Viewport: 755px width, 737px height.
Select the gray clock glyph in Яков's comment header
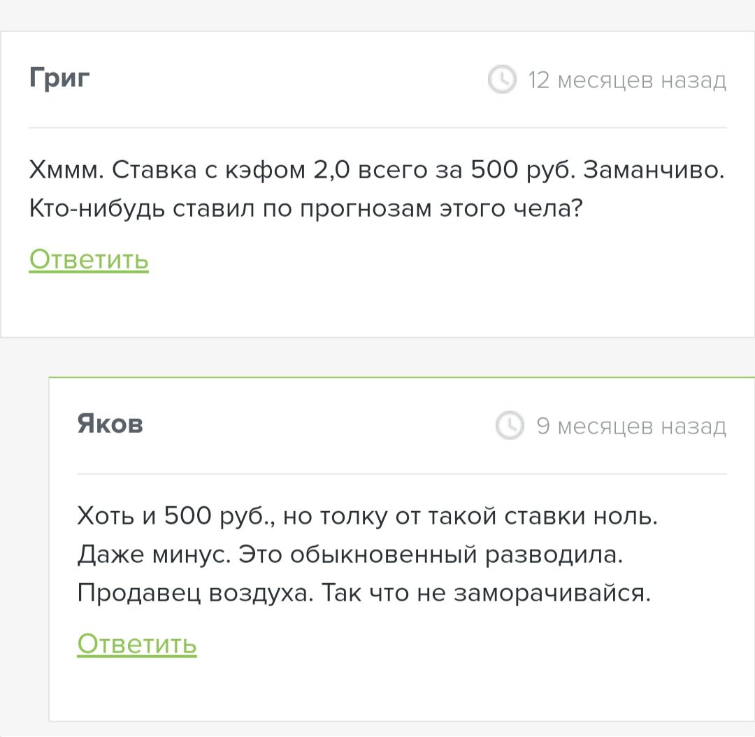point(511,426)
